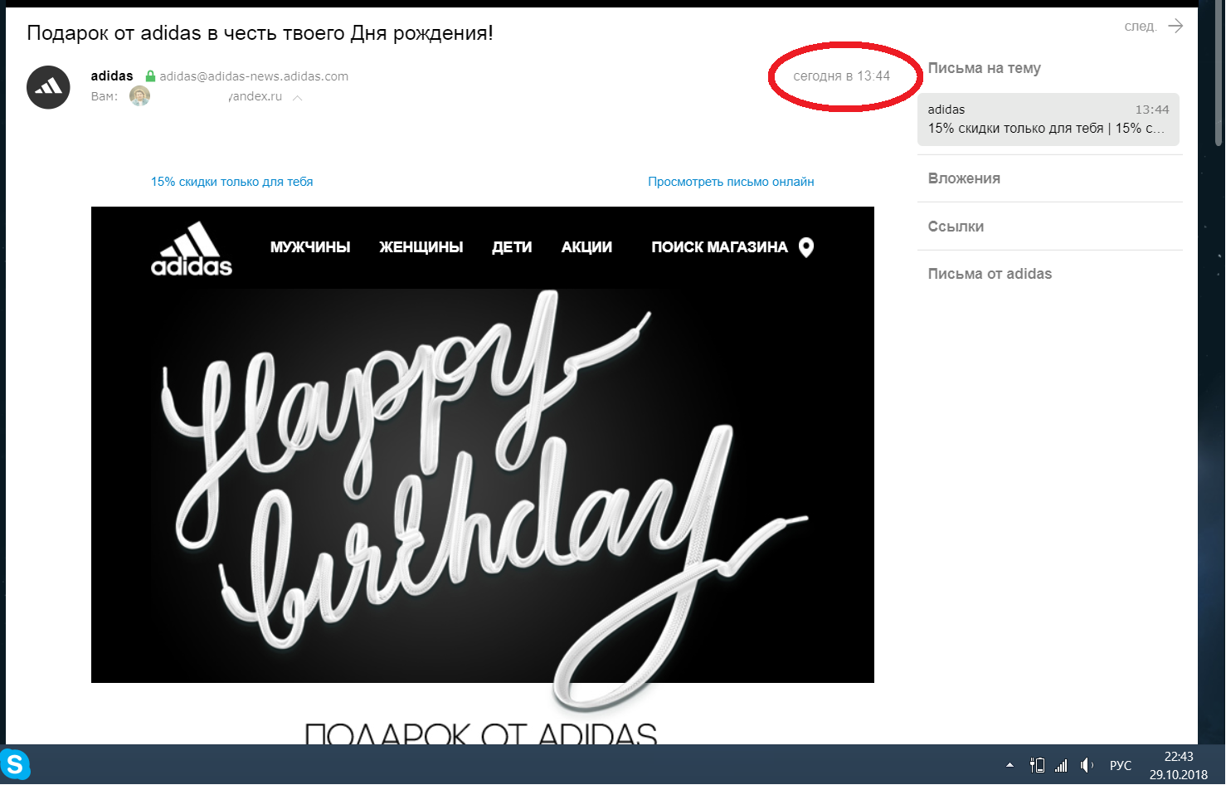Expand Письма от adidas section
This screenshot has width=1226, height=785.
(990, 274)
